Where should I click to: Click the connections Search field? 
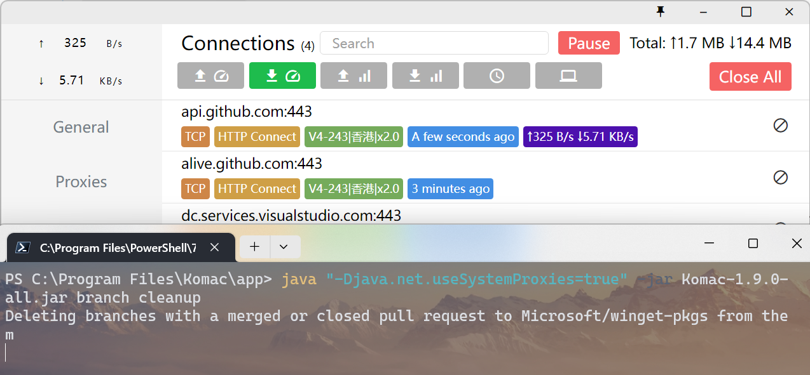[434, 43]
